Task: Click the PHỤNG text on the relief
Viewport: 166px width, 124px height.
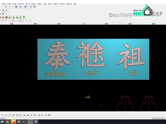Action: pos(55,74)
